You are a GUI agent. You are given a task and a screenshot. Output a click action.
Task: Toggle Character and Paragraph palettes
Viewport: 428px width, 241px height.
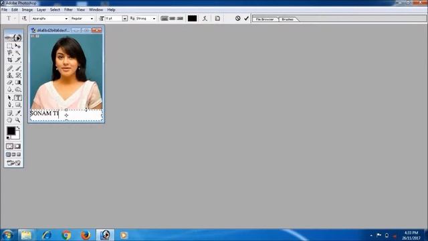coord(217,18)
